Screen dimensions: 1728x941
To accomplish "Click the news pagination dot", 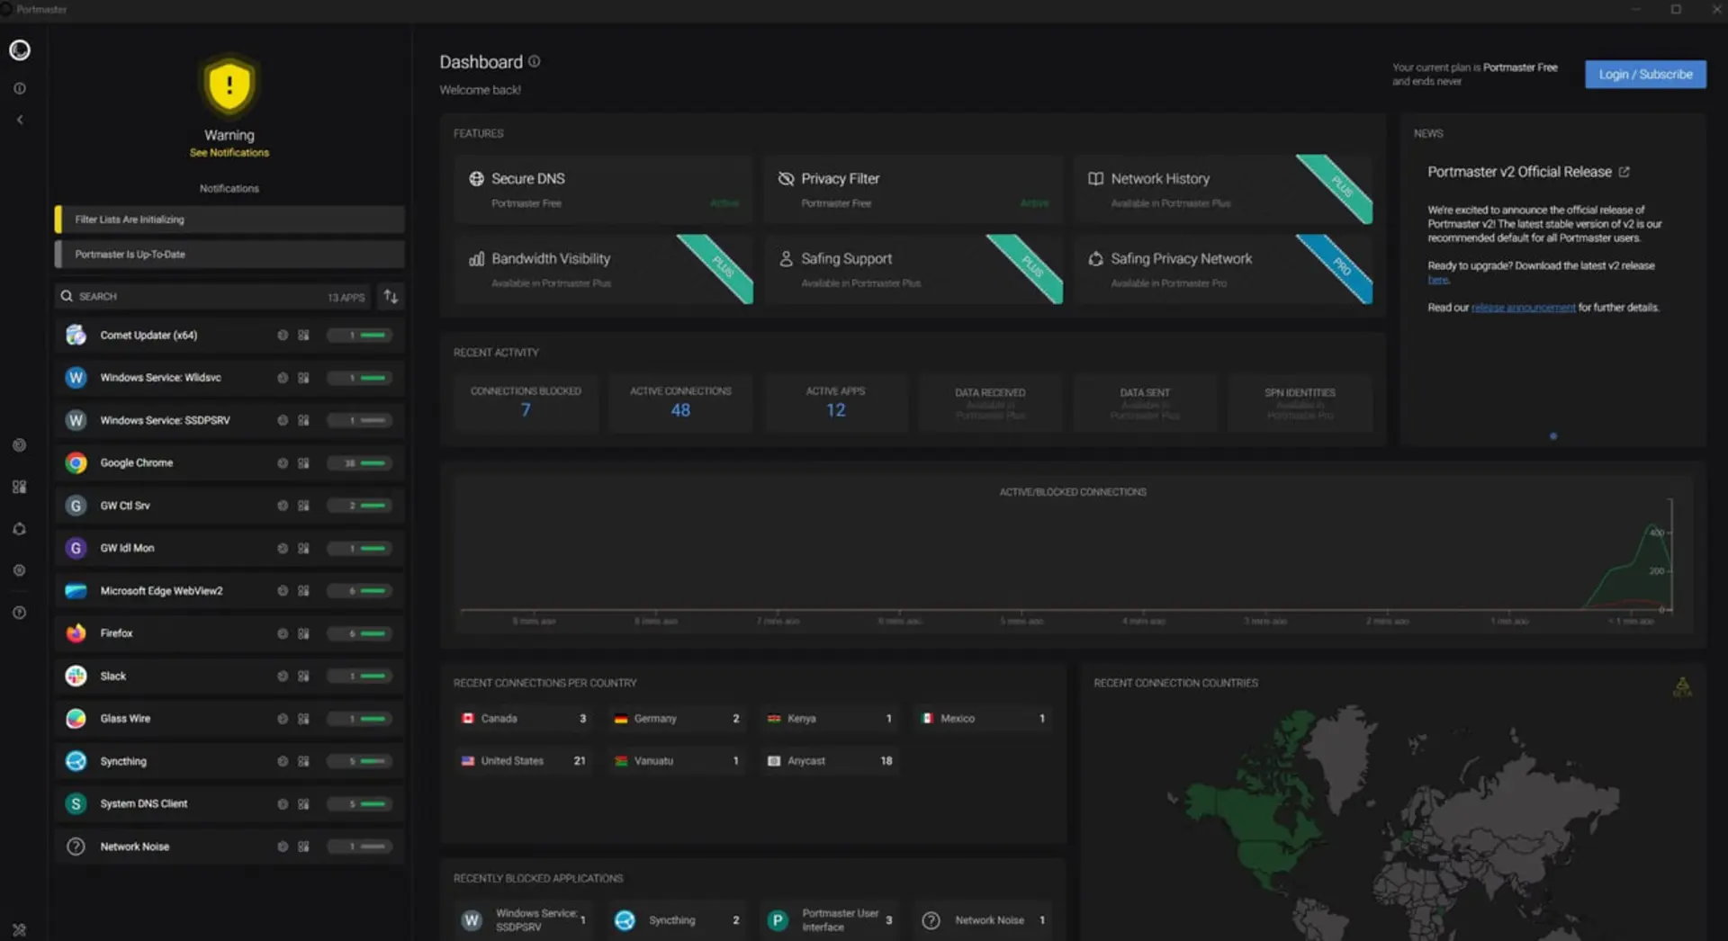I will point(1553,436).
